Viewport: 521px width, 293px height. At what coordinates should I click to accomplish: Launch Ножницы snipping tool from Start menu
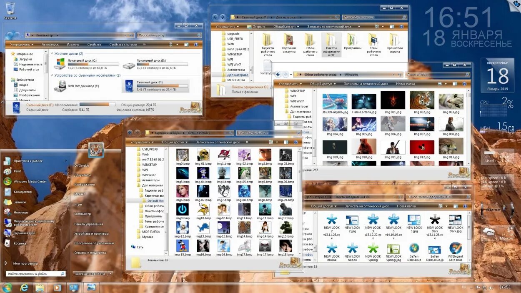point(16,212)
